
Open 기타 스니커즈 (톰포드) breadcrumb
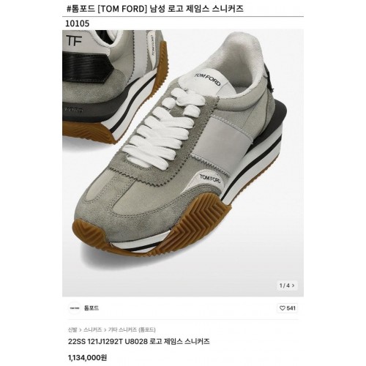132,330
